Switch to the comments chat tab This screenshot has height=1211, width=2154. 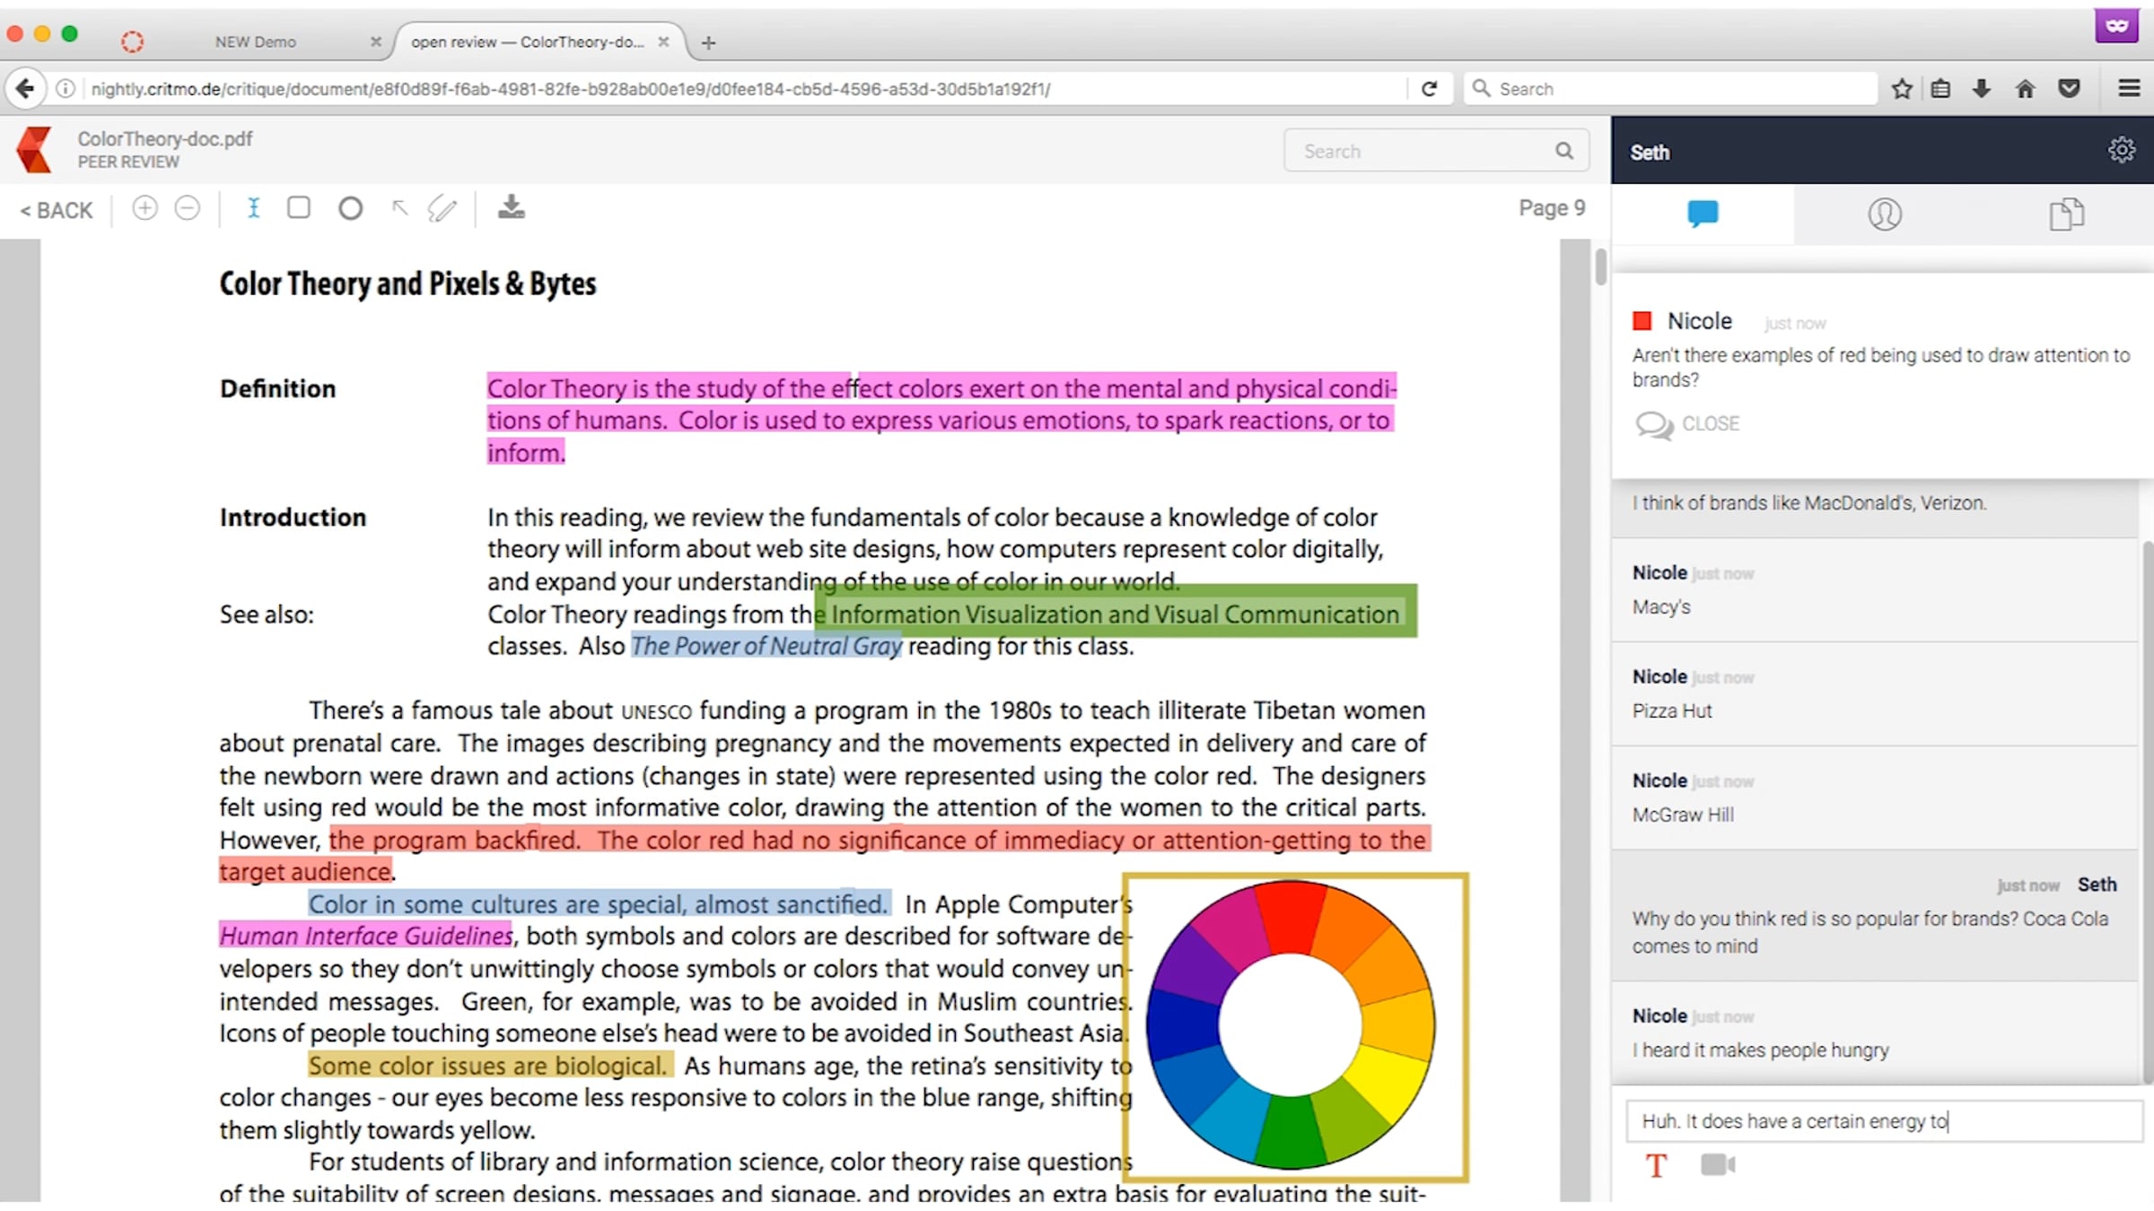[x=1703, y=213]
